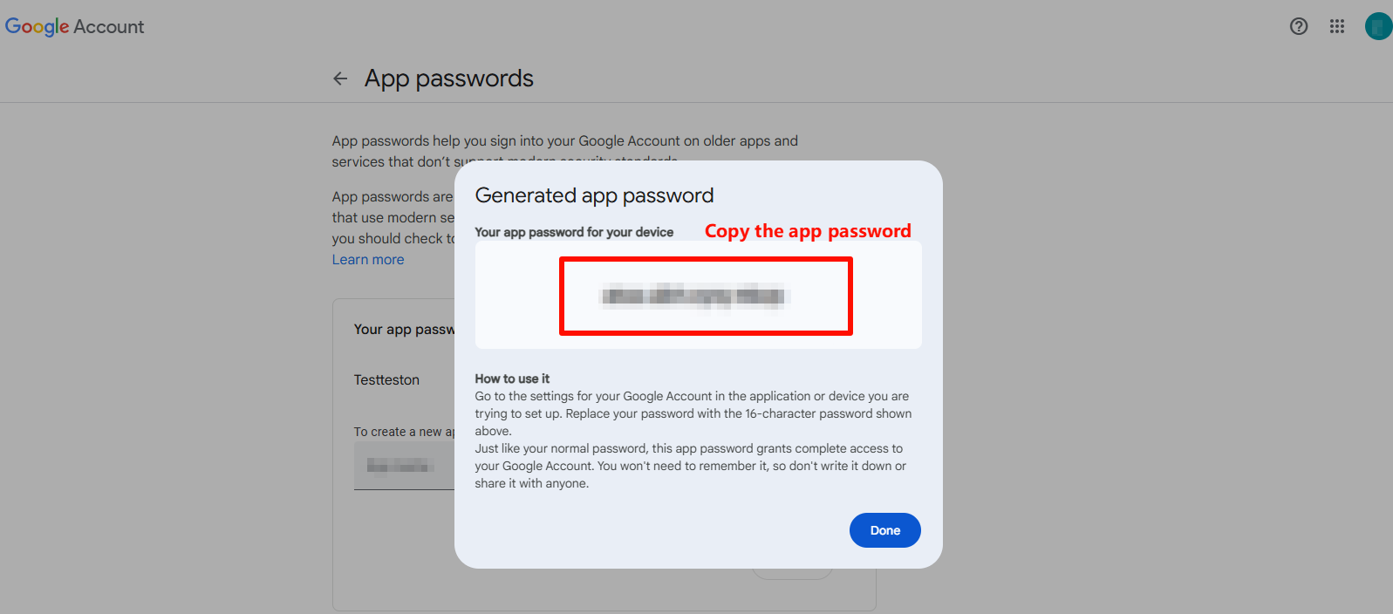Screen dimensions: 1393x614
Task: Open the Learn more link
Action: click(368, 260)
